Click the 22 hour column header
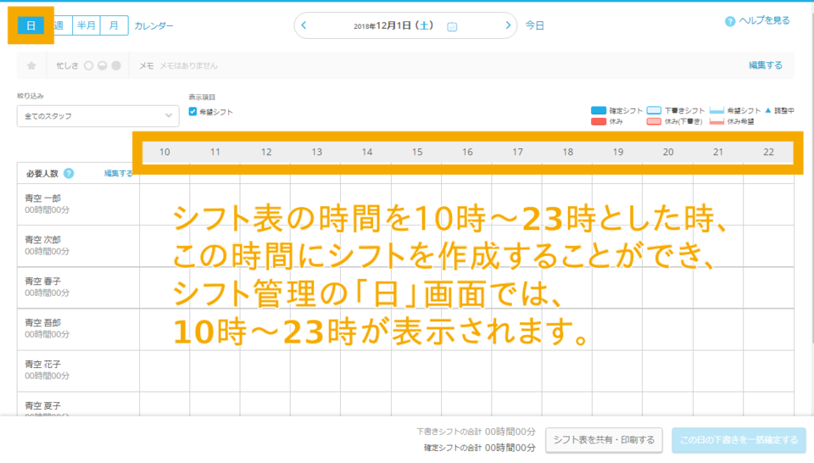Screen dimensions: 814x463 click(768, 152)
